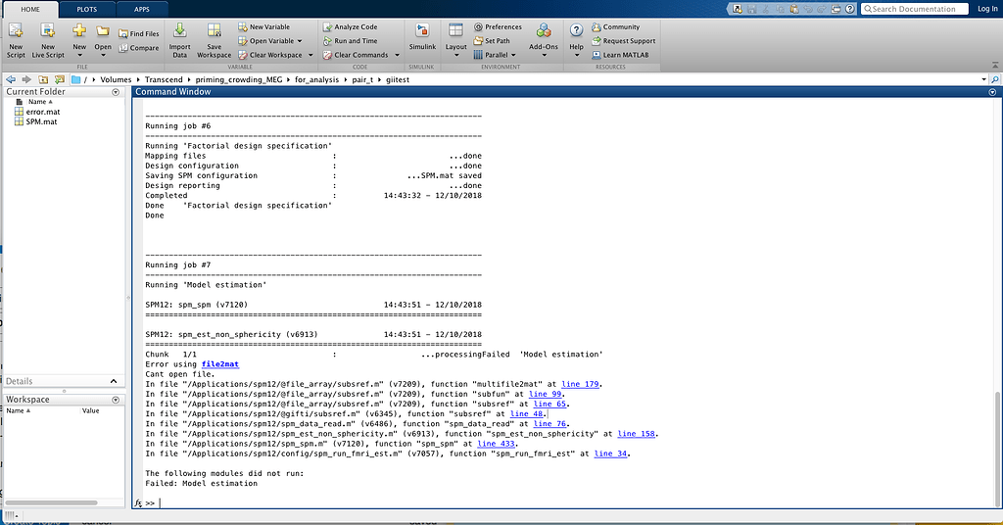Switch to the PLOTS tab
This screenshot has height=525, width=1003.
tap(87, 10)
